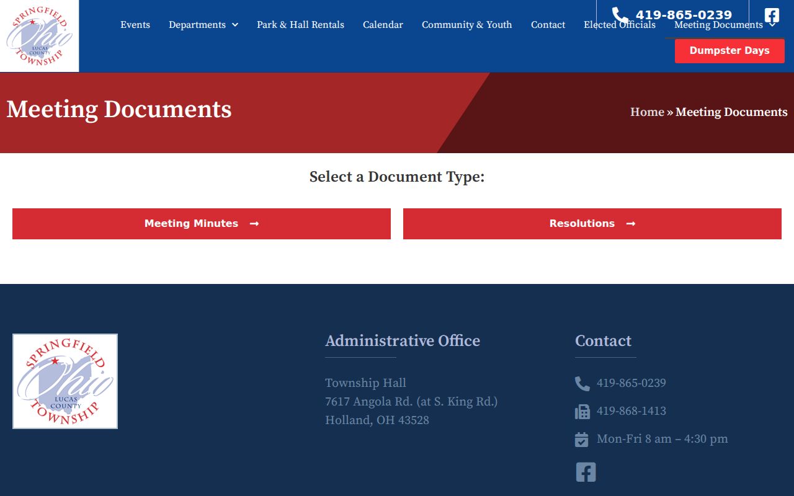This screenshot has width=794, height=496.
Task: Click the 7617 Angola Rd. address line
Action: click(x=411, y=402)
